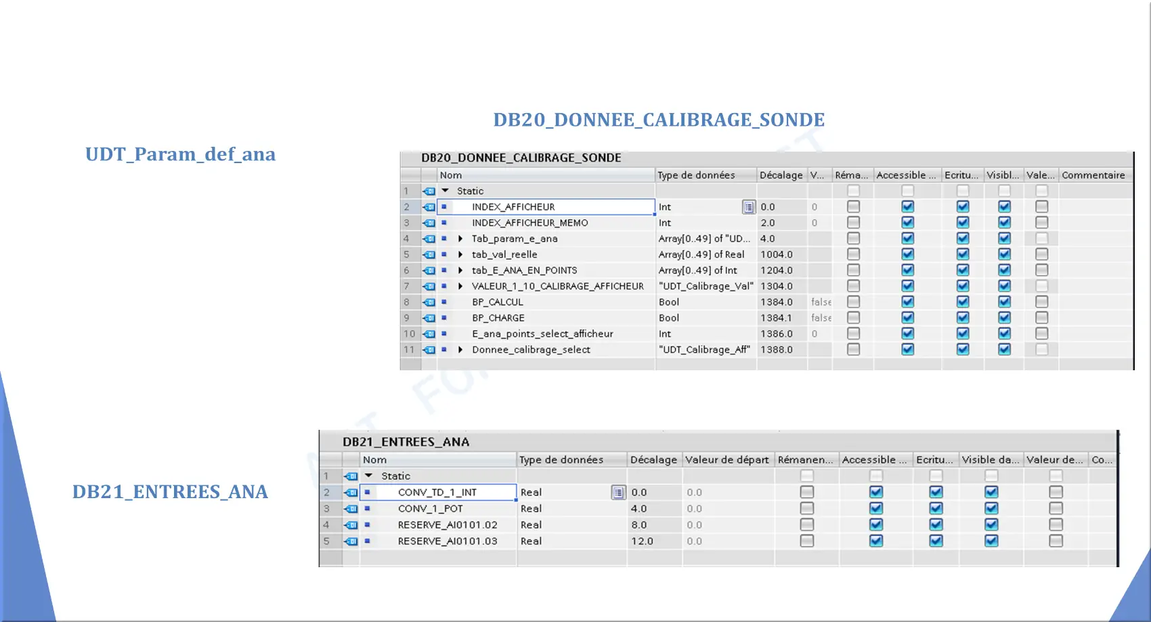This screenshot has width=1151, height=622.
Task: Click the tag icon of the tab_val_reelle row
Action: point(429,254)
